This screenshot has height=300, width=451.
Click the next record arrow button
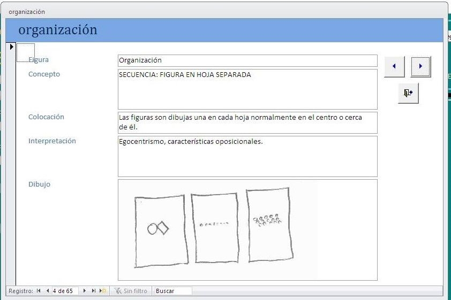(x=420, y=67)
